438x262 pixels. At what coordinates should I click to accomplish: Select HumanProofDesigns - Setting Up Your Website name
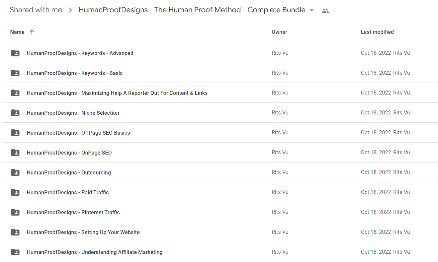click(x=83, y=232)
